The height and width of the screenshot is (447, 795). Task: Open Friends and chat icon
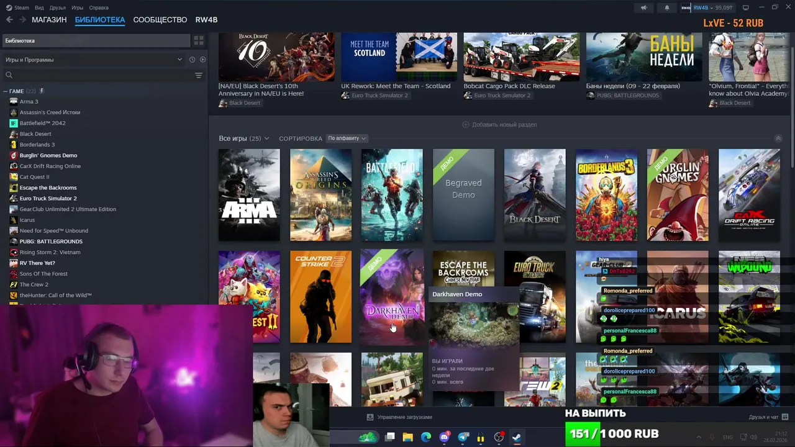coord(785,417)
